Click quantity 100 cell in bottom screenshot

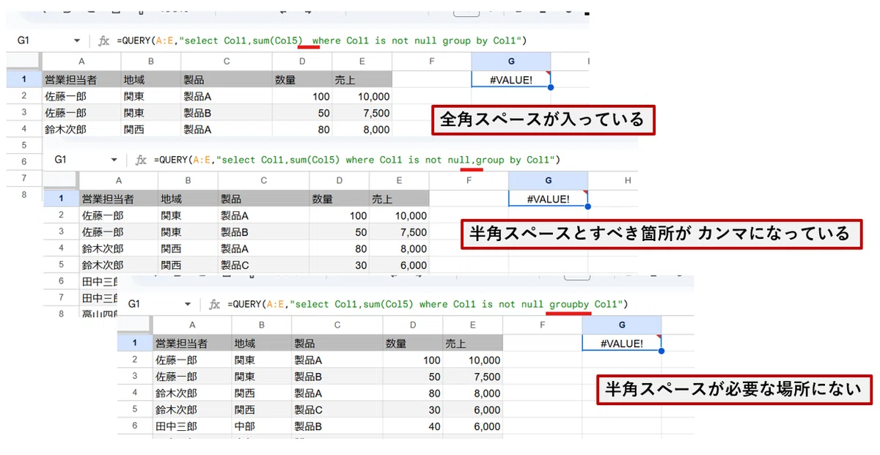[x=414, y=360]
